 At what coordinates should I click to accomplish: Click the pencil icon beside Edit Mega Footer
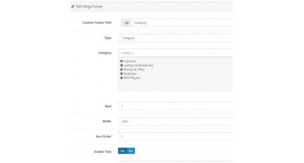(73, 6)
